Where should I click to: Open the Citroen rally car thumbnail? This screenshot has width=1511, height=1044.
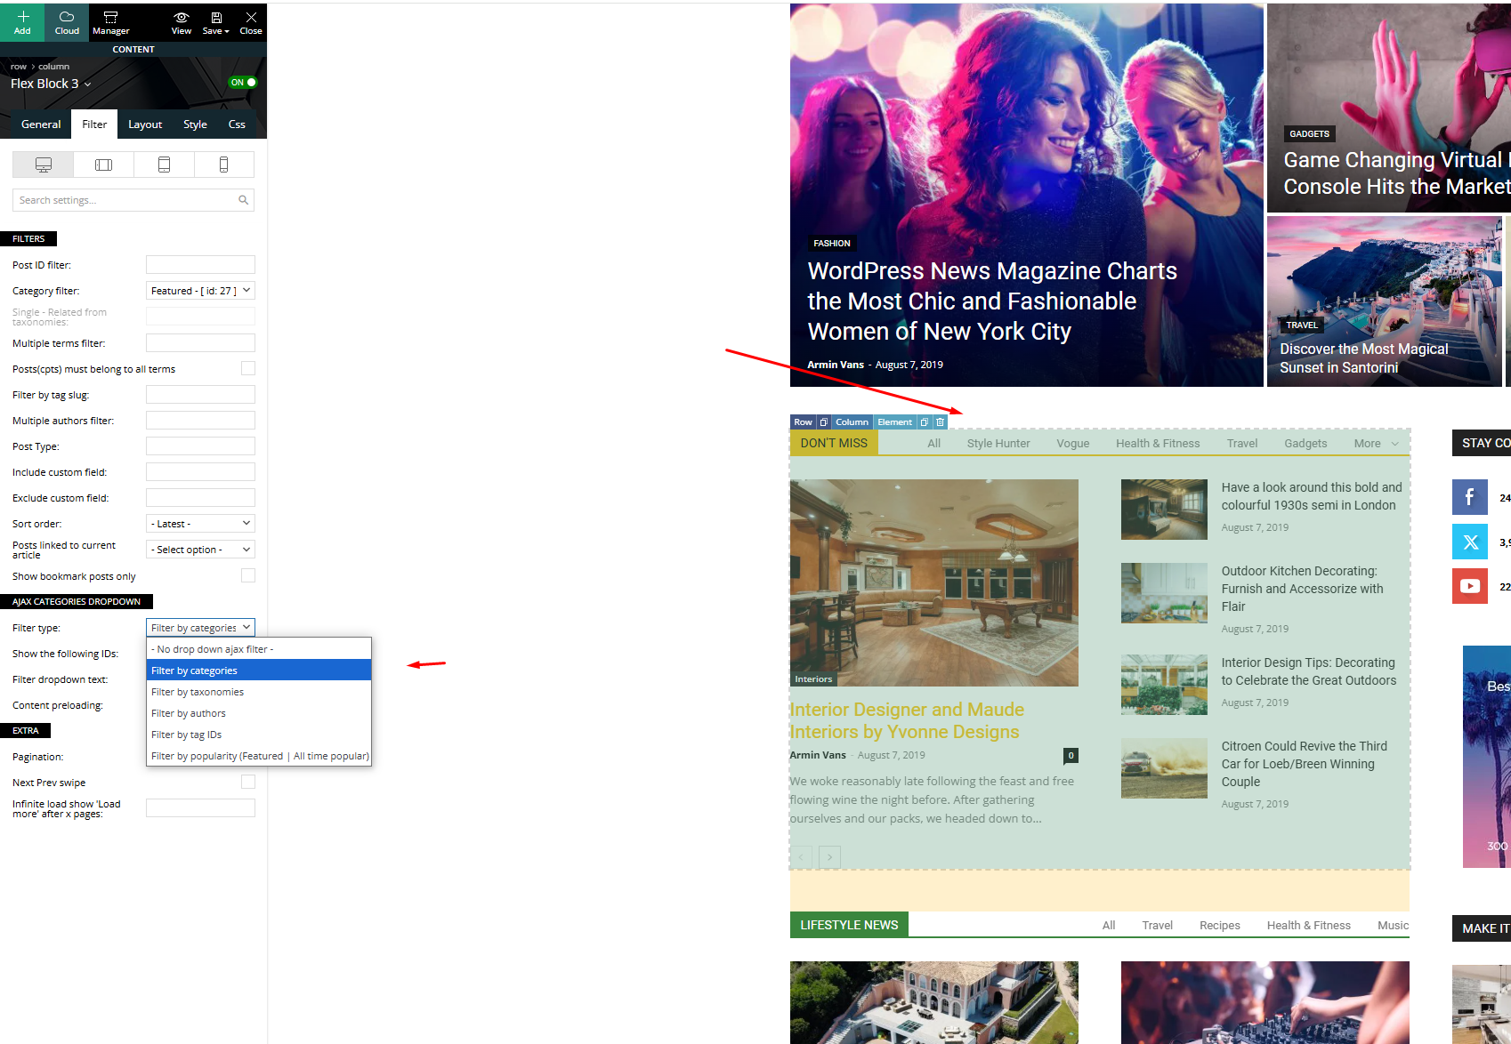coord(1164,768)
